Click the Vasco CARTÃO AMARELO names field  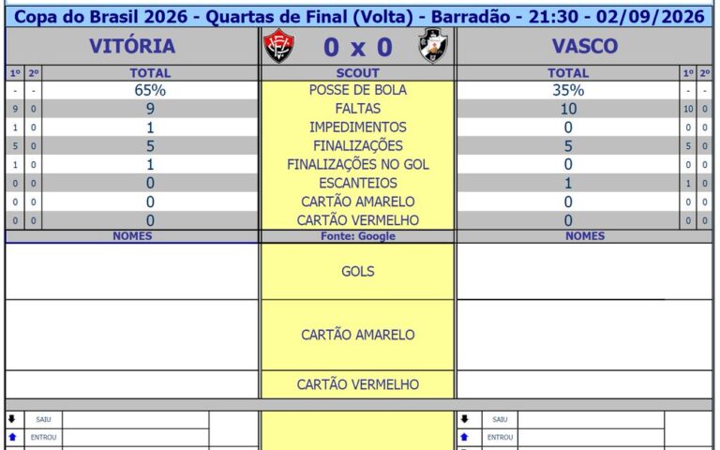[585, 335]
